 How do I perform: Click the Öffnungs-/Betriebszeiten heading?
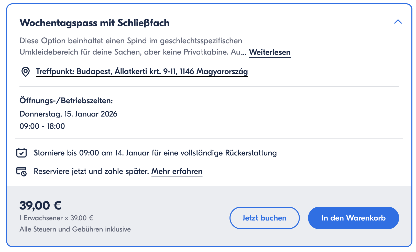(66, 101)
